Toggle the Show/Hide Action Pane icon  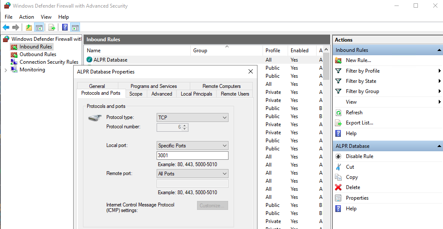tap(75, 27)
